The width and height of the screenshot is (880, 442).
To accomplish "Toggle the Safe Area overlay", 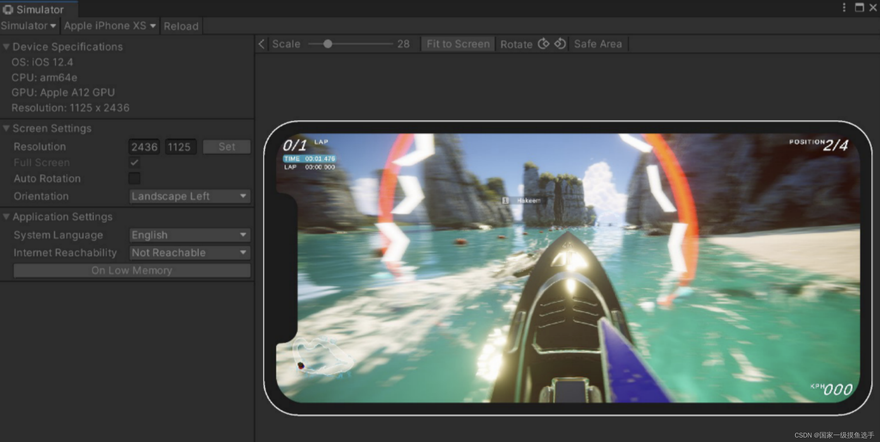I will click(598, 44).
